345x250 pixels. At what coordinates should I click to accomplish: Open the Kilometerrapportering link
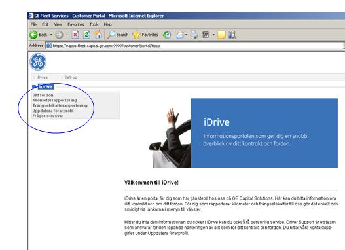coord(54,100)
